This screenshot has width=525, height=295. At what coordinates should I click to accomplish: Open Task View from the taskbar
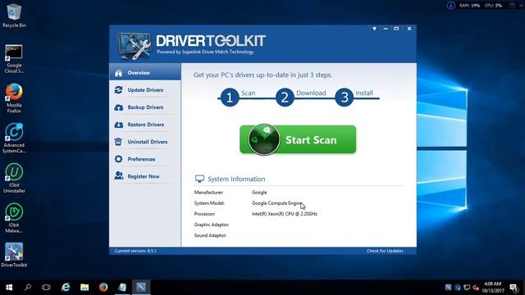coord(46,288)
